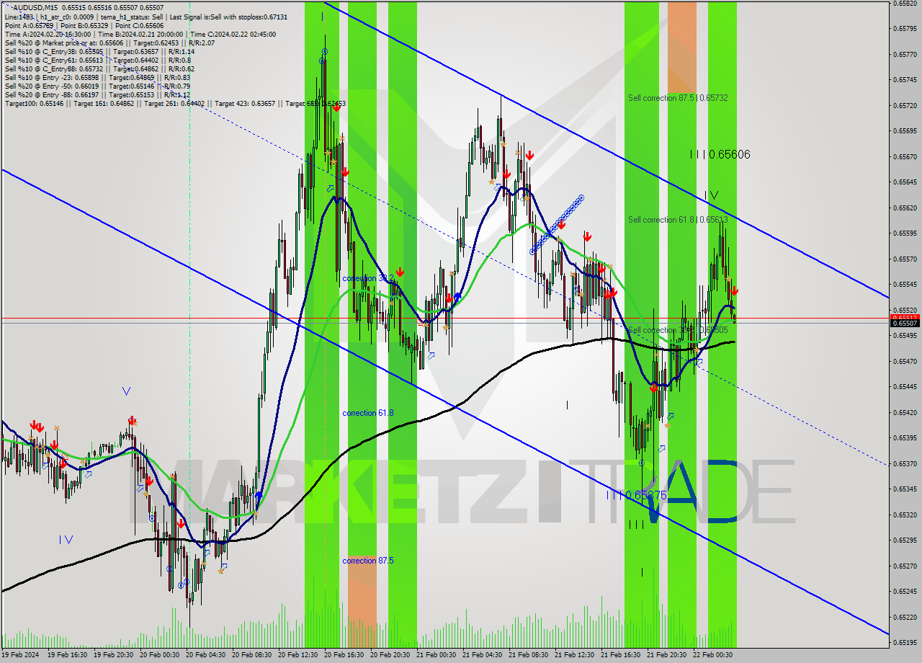The width and height of the screenshot is (922, 663).
Task: Click price axis label 0.65820
Action: pyautogui.click(x=905, y=3)
